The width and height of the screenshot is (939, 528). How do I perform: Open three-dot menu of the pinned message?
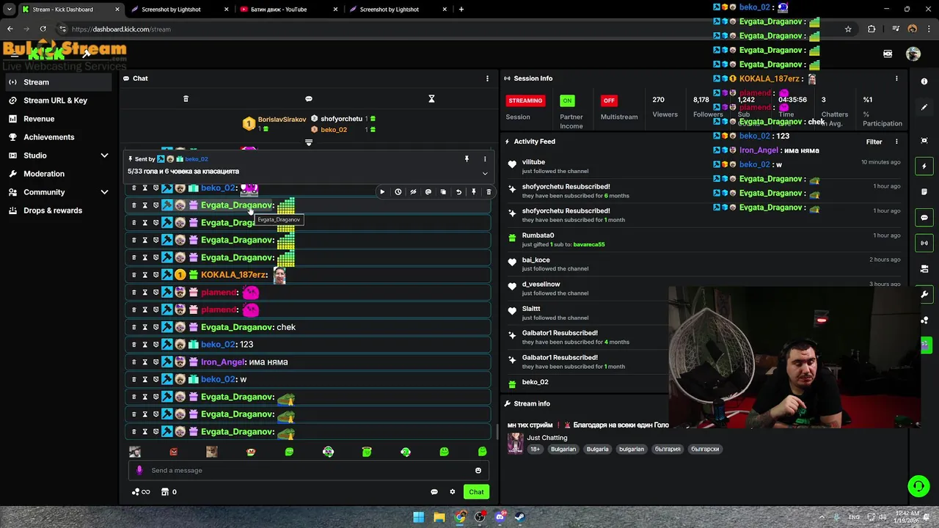[x=485, y=159]
